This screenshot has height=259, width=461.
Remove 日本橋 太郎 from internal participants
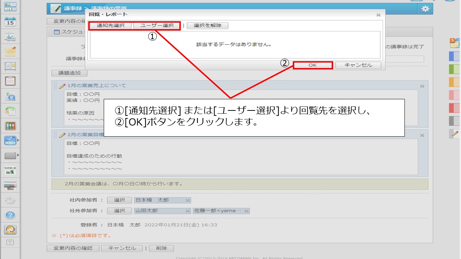point(187,200)
